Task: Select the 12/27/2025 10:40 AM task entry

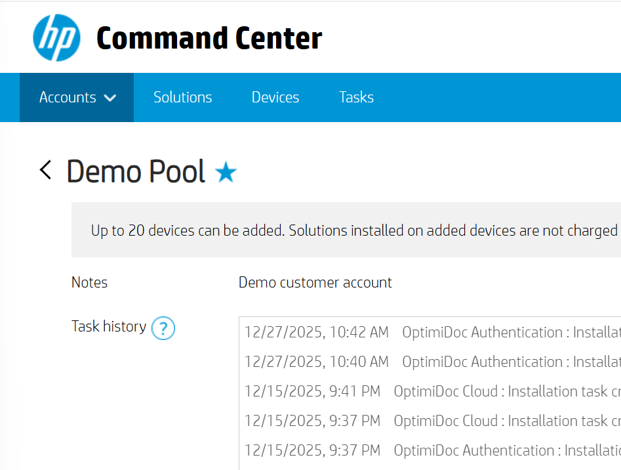Action: coord(430,362)
